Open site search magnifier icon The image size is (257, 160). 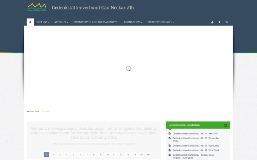[x=227, y=22]
